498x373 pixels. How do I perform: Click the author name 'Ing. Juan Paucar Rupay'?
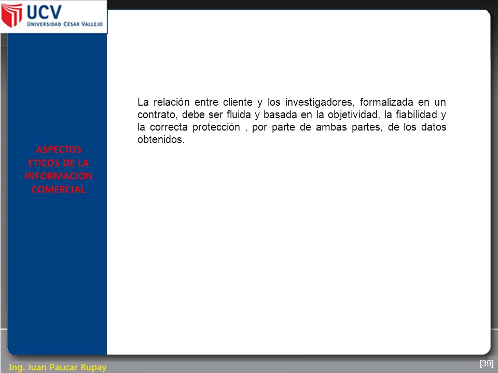coord(58,367)
